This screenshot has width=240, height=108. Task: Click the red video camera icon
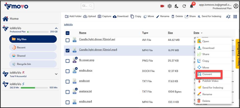pyautogui.click(x=162, y=6)
